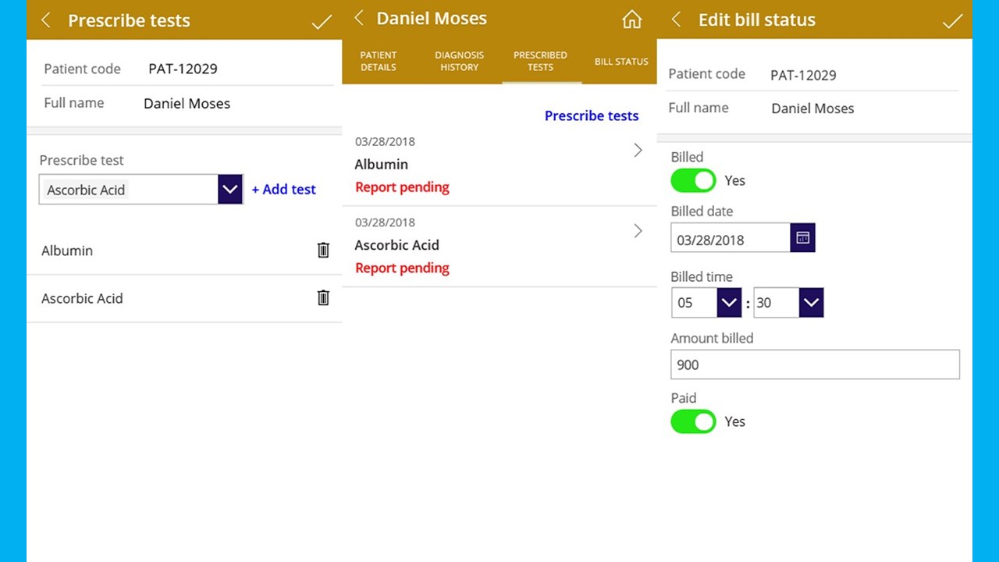Go back from Prescribe tests screen
Image resolution: width=999 pixels, height=562 pixels.
click(x=46, y=20)
